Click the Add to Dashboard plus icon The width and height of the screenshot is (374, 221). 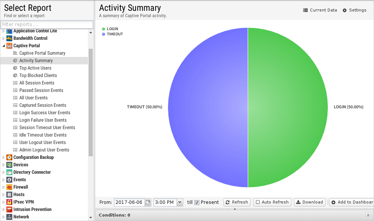(x=333, y=202)
